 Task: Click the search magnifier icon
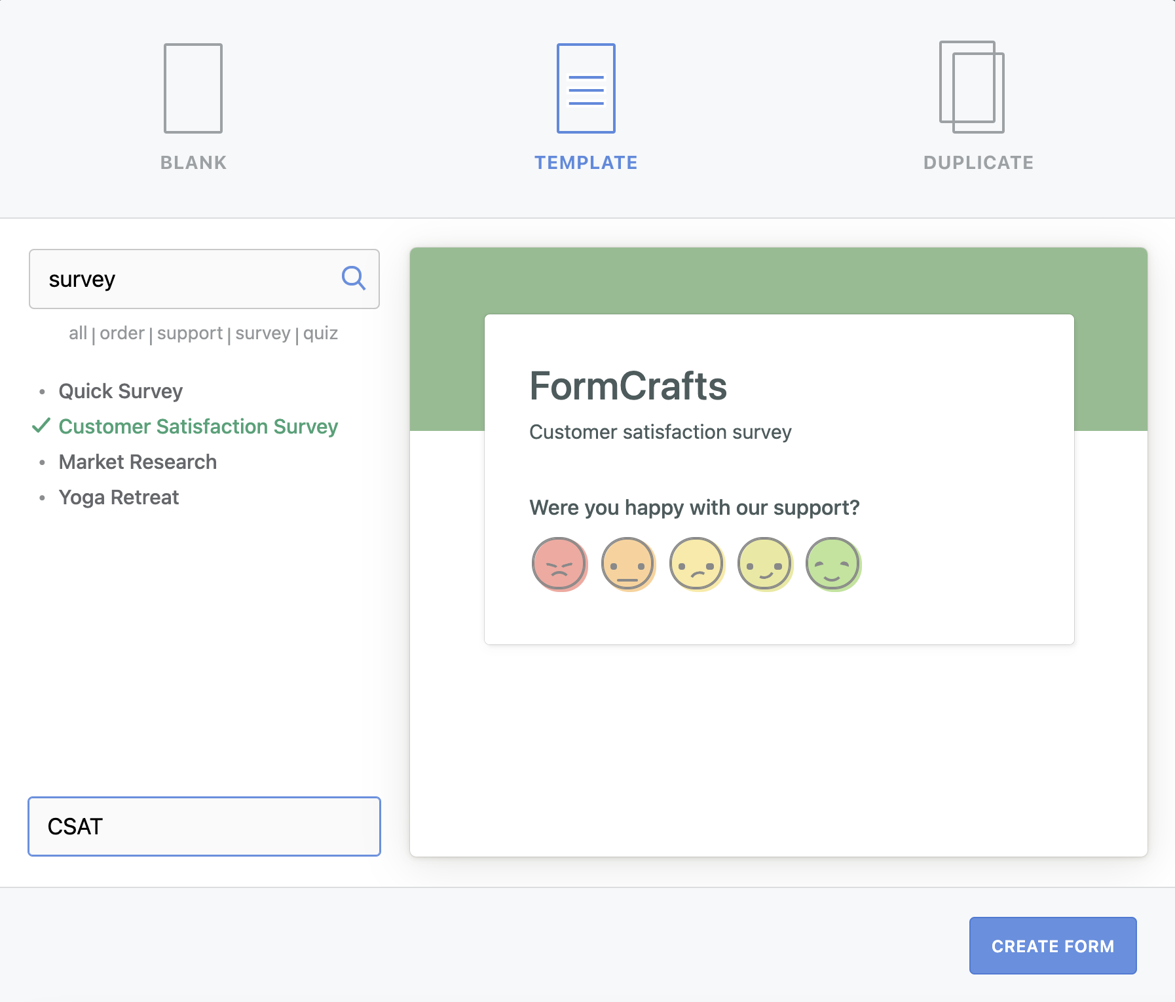tap(354, 278)
